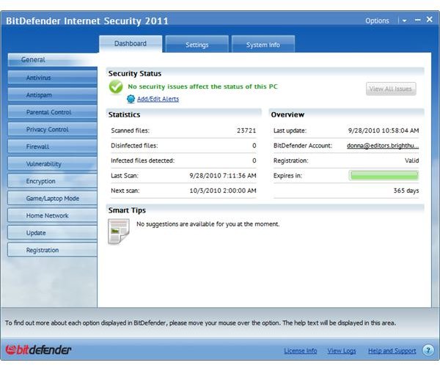Image resolution: width=440 pixels, height=365 pixels.
Task: Select General in the sidebar
Action: tap(53, 60)
